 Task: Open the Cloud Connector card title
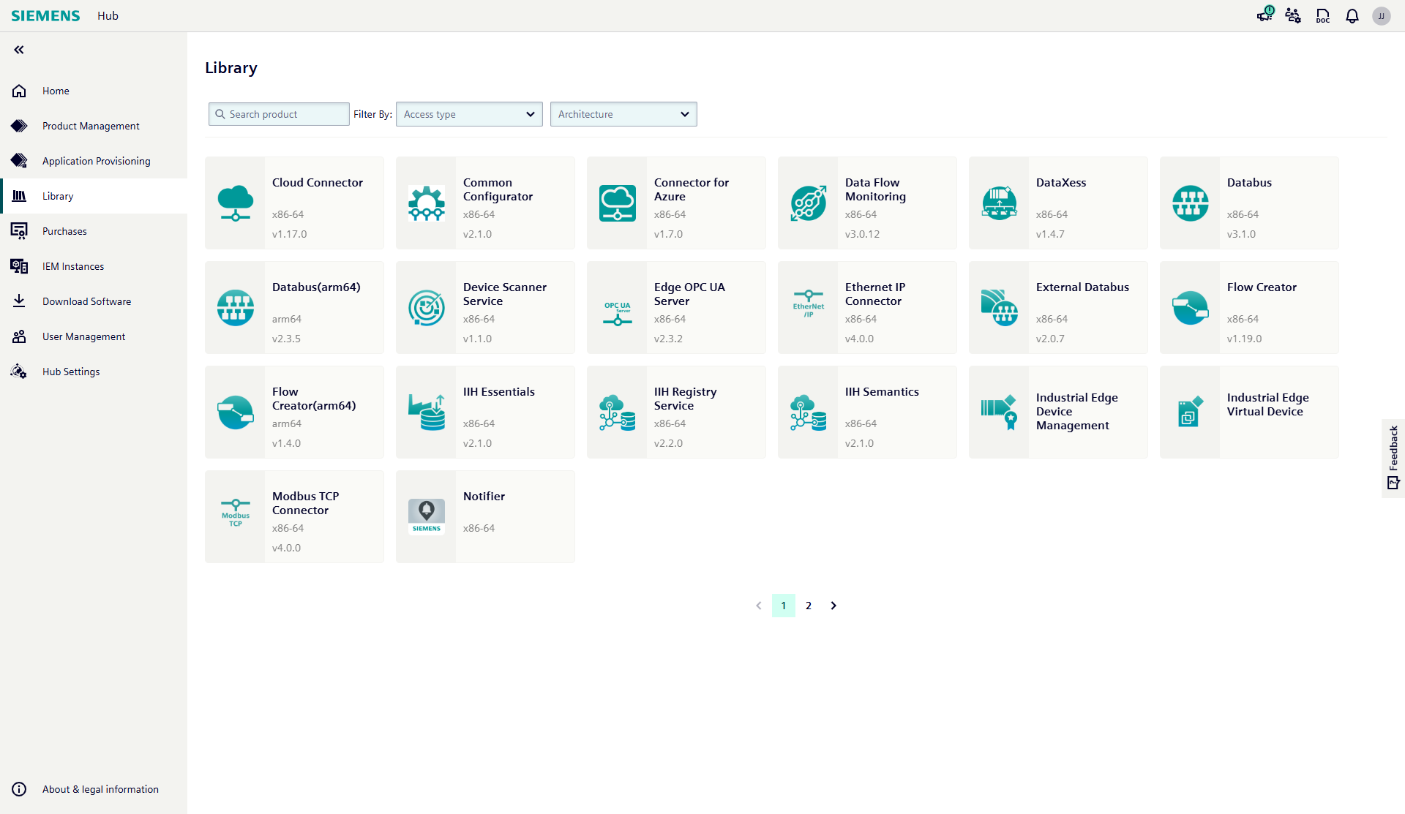coord(318,183)
